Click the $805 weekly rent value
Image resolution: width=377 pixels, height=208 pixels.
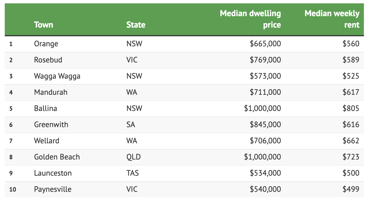351,108
